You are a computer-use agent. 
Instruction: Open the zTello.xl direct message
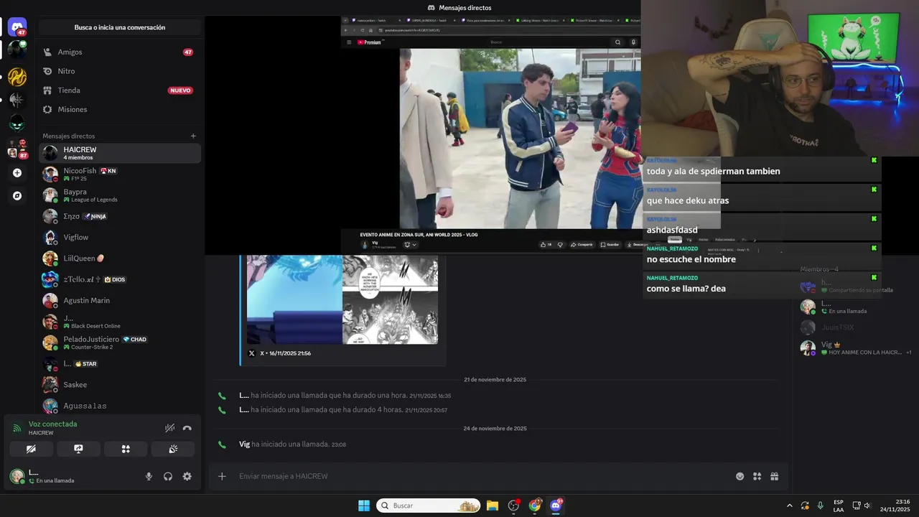[120, 279]
